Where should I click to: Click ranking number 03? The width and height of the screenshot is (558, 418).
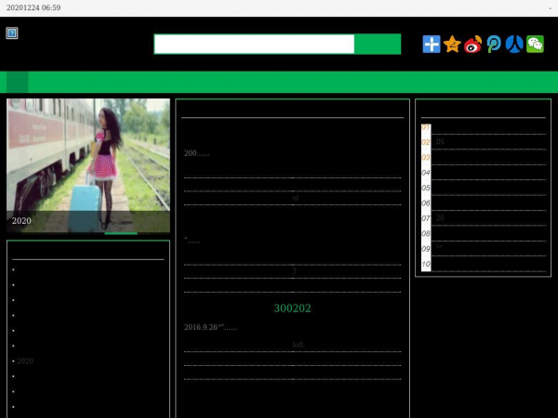(x=426, y=158)
